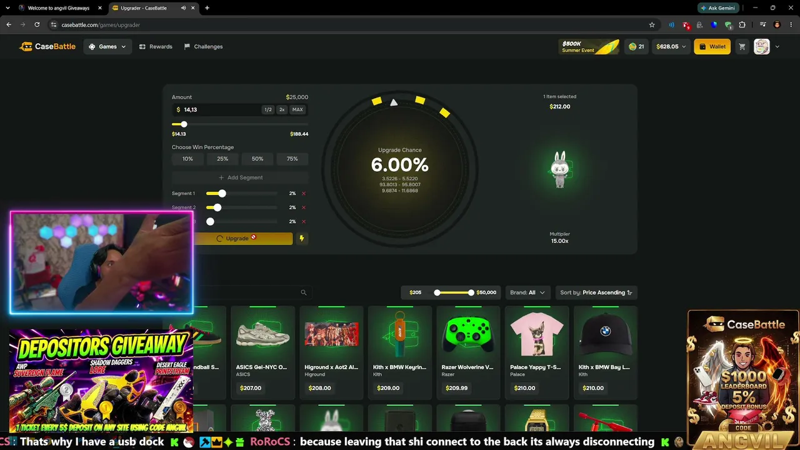Expand the profile menu chevron
This screenshot has height=450, width=800.
pyautogui.click(x=777, y=47)
